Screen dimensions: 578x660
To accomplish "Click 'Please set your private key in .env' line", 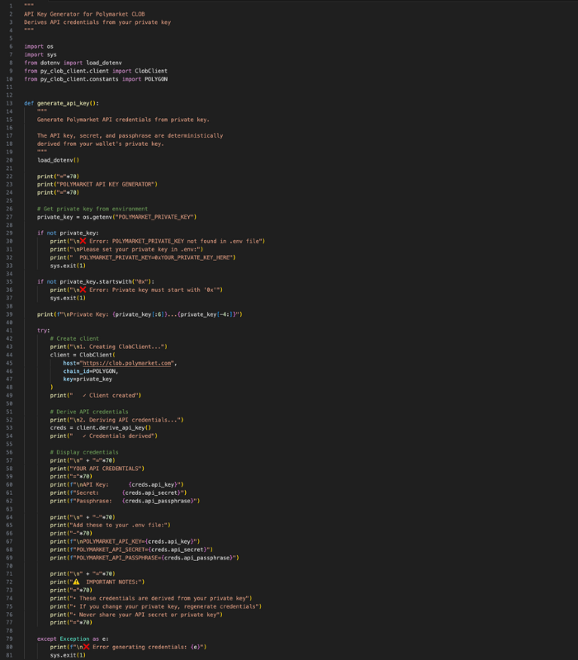I will coord(126,249).
